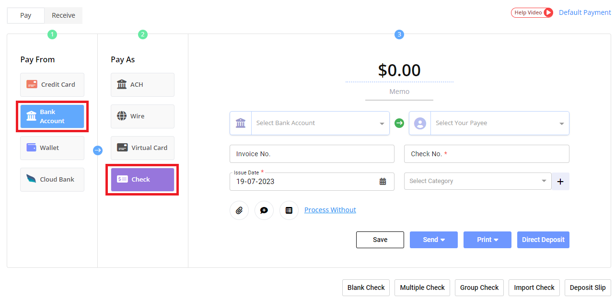Click the Check No. input field
Viewport: 615px width, 299px height.
point(487,154)
